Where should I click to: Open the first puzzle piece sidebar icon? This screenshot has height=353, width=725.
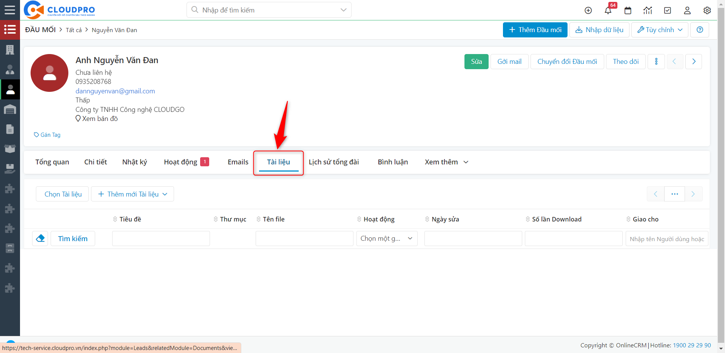coord(10,189)
